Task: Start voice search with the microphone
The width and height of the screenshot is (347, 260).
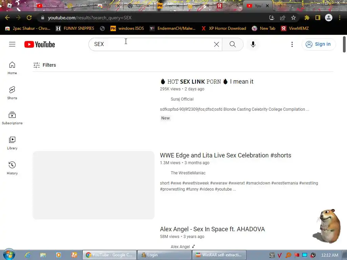Action: [x=253, y=44]
